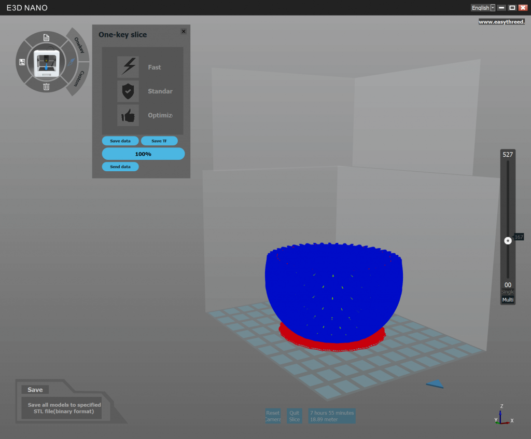Image resolution: width=531 pixels, height=439 pixels.
Task: Click the 3D printer icon at wheel center
Action: (46, 62)
